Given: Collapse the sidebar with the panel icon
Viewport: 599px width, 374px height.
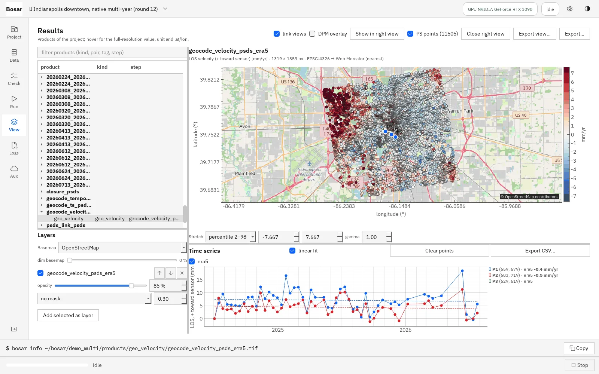Looking at the screenshot, I should (x=14, y=329).
